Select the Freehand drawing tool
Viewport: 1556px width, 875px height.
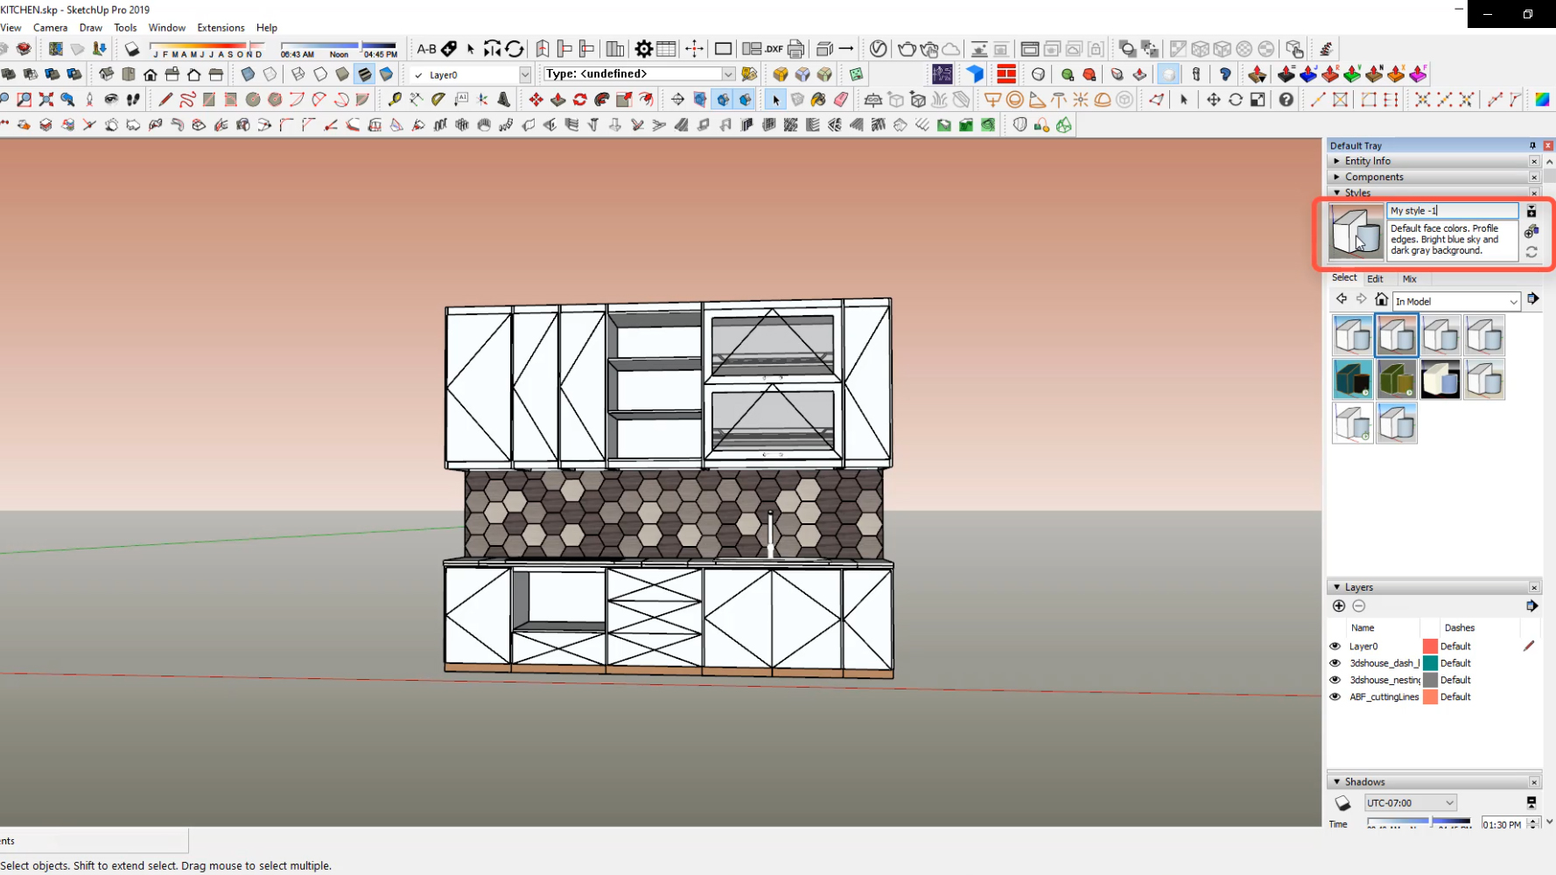(x=187, y=100)
